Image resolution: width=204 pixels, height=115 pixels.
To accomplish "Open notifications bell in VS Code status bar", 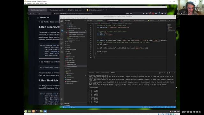I will [x=174, y=107].
